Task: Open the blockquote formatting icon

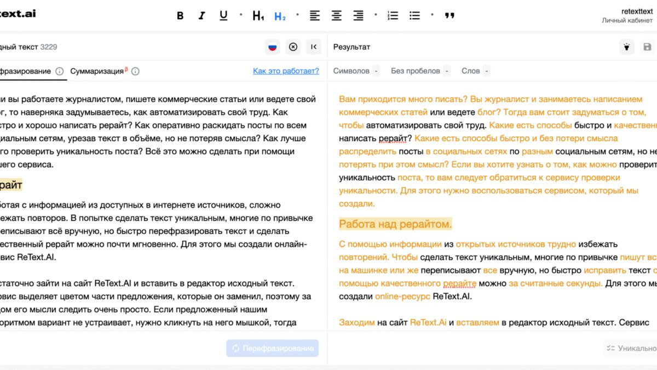Action: [449, 15]
